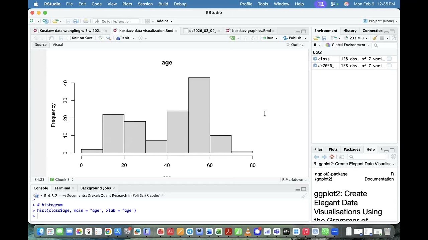Open the Global Environment dropdown
428x240 pixels.
347,45
